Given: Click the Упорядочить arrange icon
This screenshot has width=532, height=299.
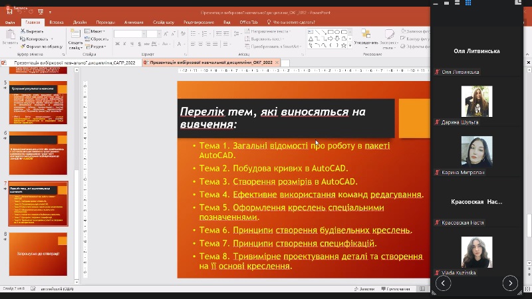Looking at the screenshot, I should click(x=366, y=34).
